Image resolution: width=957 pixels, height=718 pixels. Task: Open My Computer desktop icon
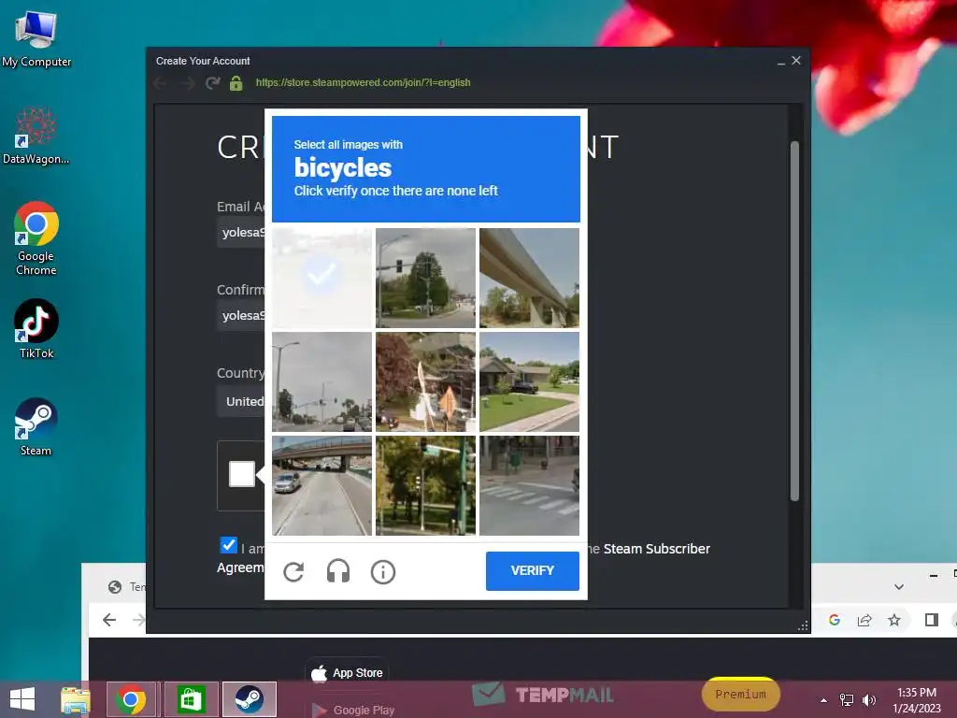(36, 37)
